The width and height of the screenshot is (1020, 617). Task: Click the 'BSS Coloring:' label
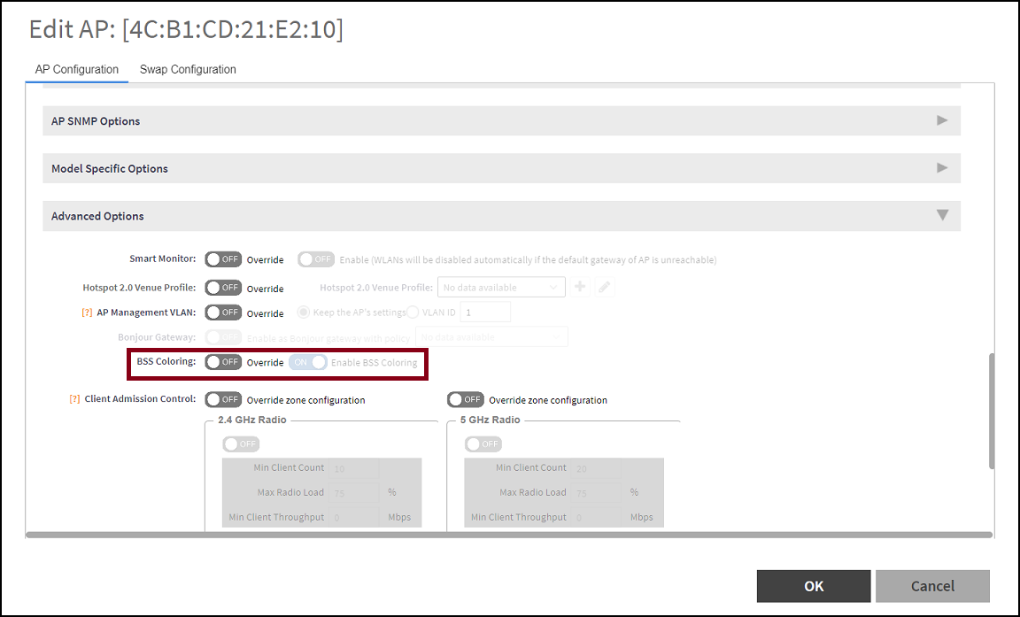click(x=166, y=361)
